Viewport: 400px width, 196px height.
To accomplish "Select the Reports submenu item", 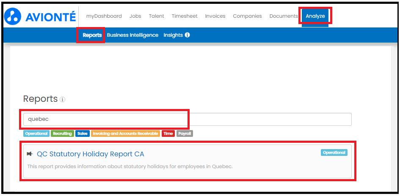I will point(92,35).
